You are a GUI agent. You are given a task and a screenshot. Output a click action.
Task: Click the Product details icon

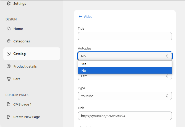[x=9, y=67]
